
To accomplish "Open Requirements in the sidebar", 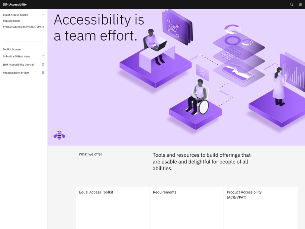I will click(12, 21).
